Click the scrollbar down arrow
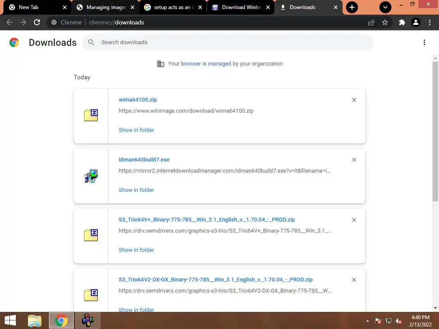 pos(435,308)
